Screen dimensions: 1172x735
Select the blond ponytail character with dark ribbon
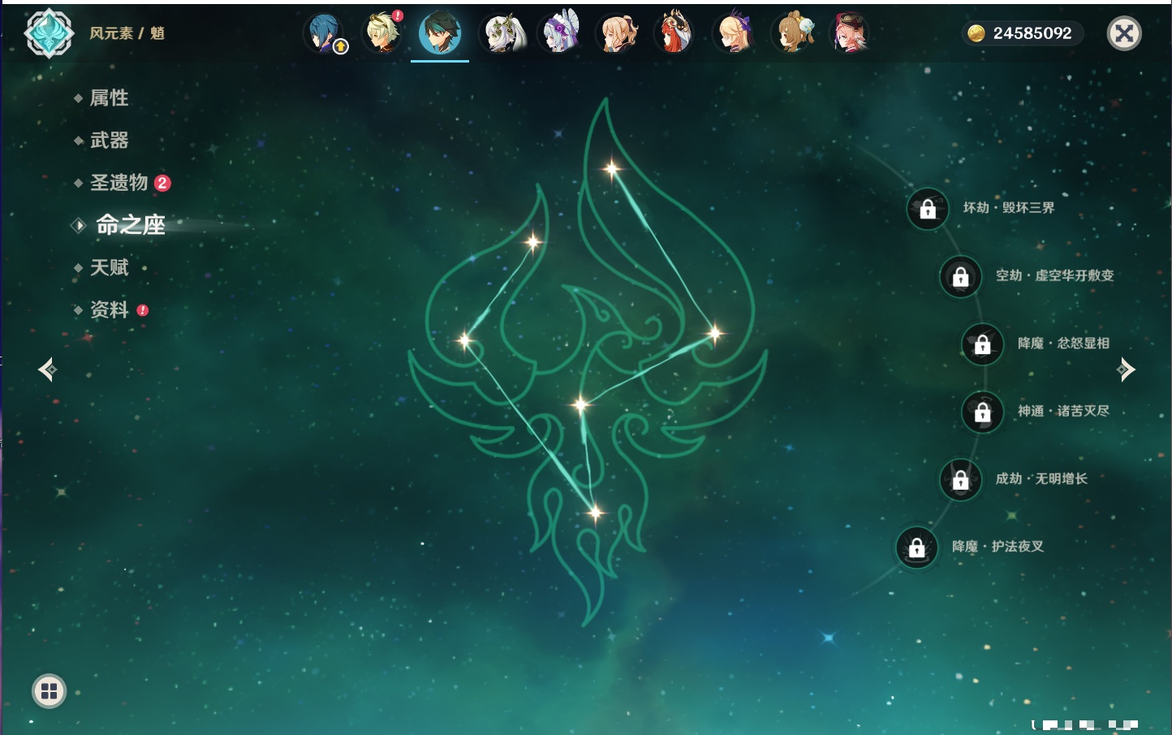click(x=618, y=34)
